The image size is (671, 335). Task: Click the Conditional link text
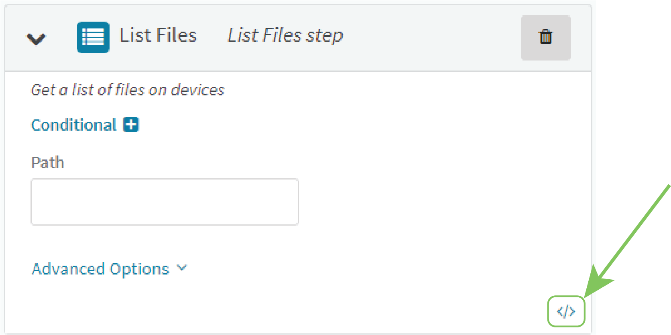coord(74,125)
